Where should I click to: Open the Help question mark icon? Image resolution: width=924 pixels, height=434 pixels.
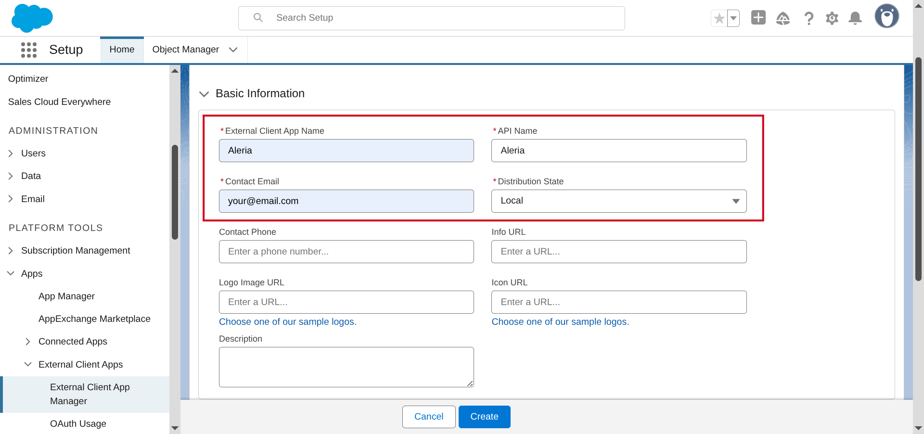[809, 18]
